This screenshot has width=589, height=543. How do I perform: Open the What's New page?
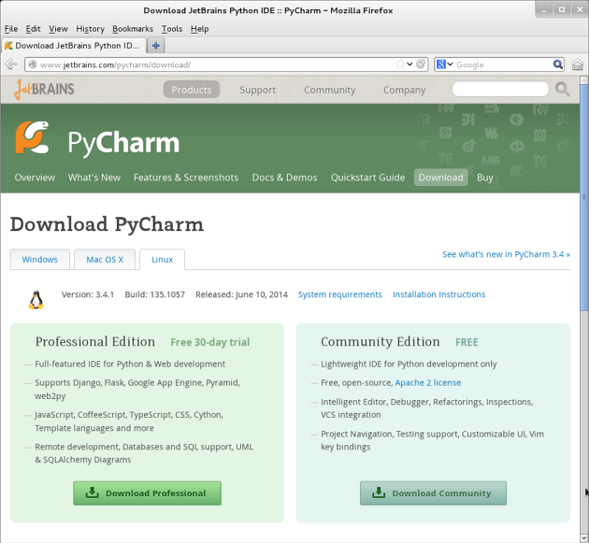(94, 178)
